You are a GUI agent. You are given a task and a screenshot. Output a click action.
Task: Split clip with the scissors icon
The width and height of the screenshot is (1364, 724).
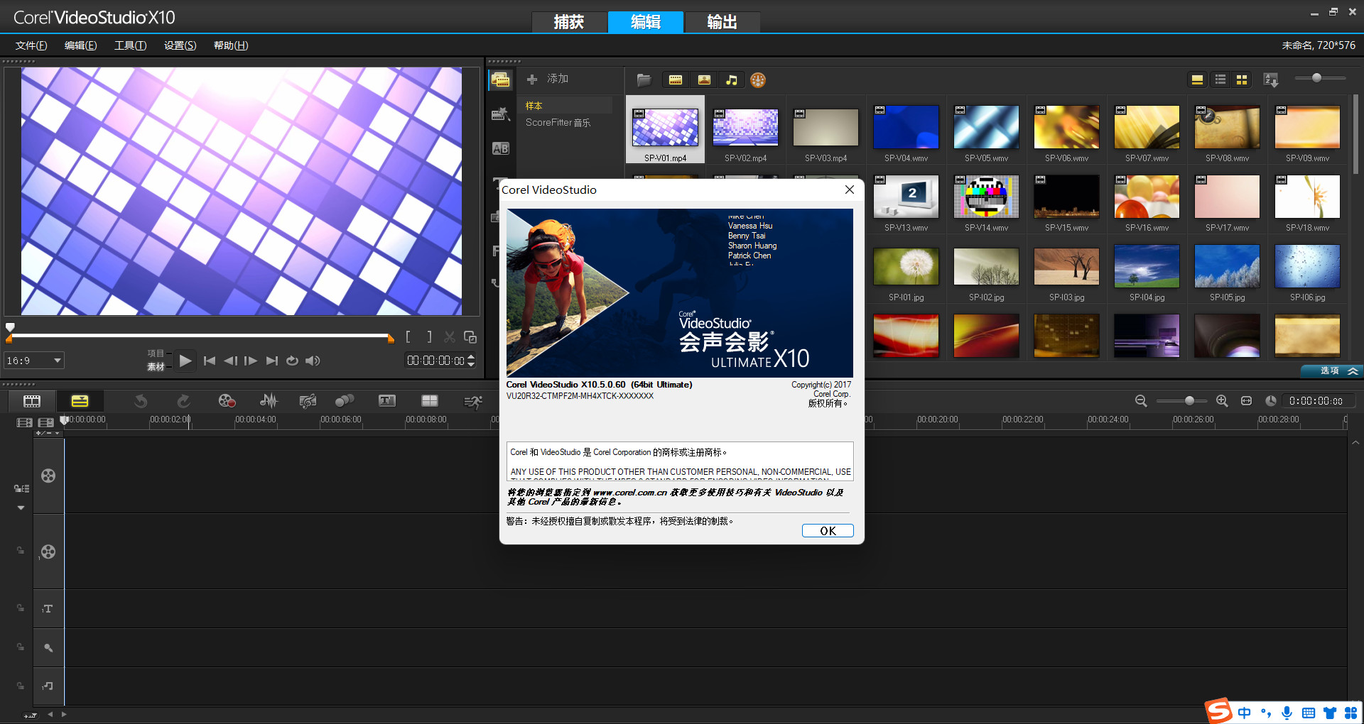tap(450, 336)
